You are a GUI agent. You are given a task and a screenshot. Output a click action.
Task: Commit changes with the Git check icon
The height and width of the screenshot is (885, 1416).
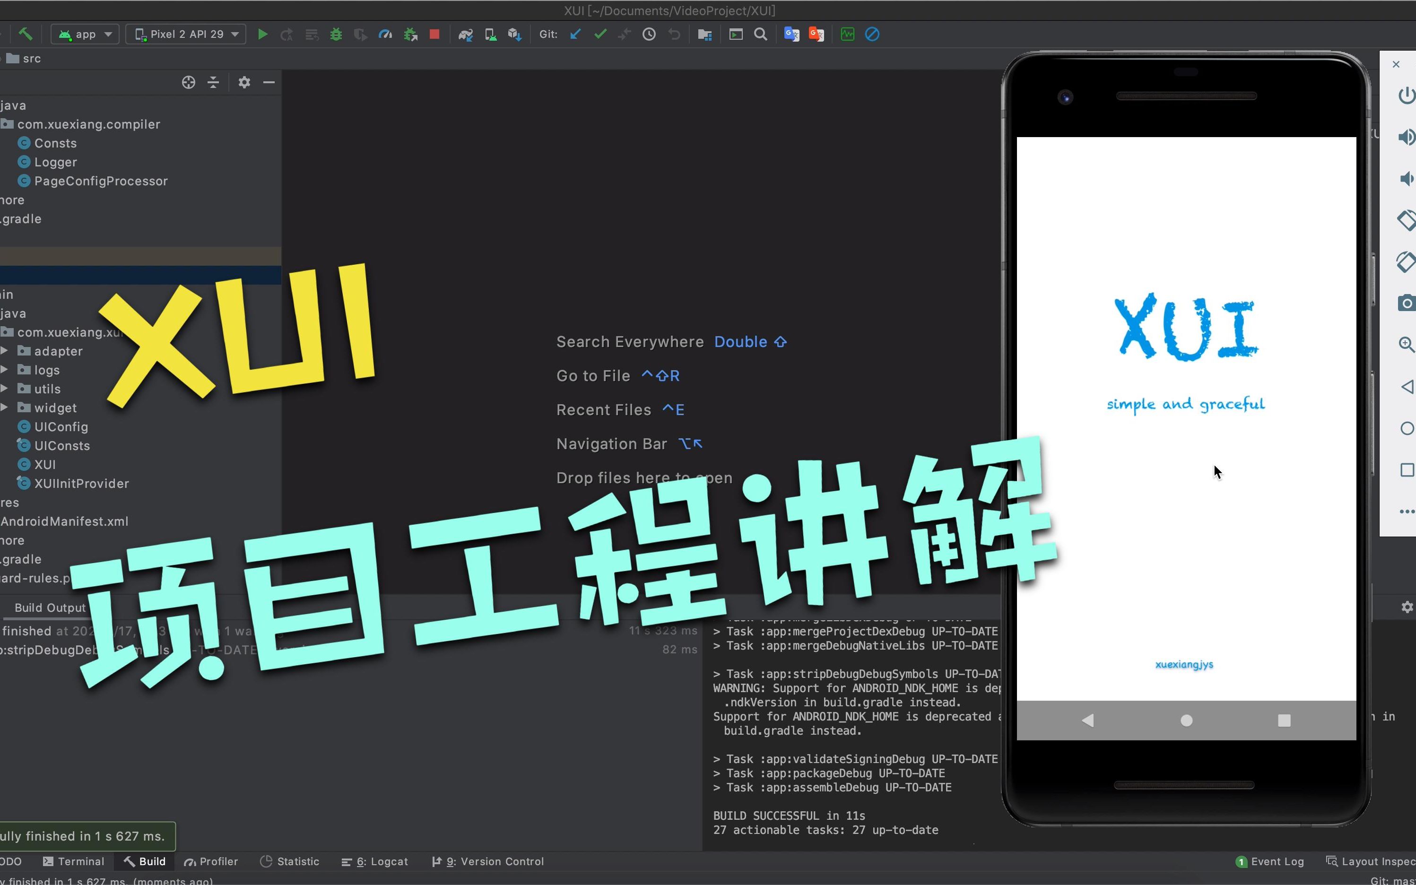tap(600, 34)
